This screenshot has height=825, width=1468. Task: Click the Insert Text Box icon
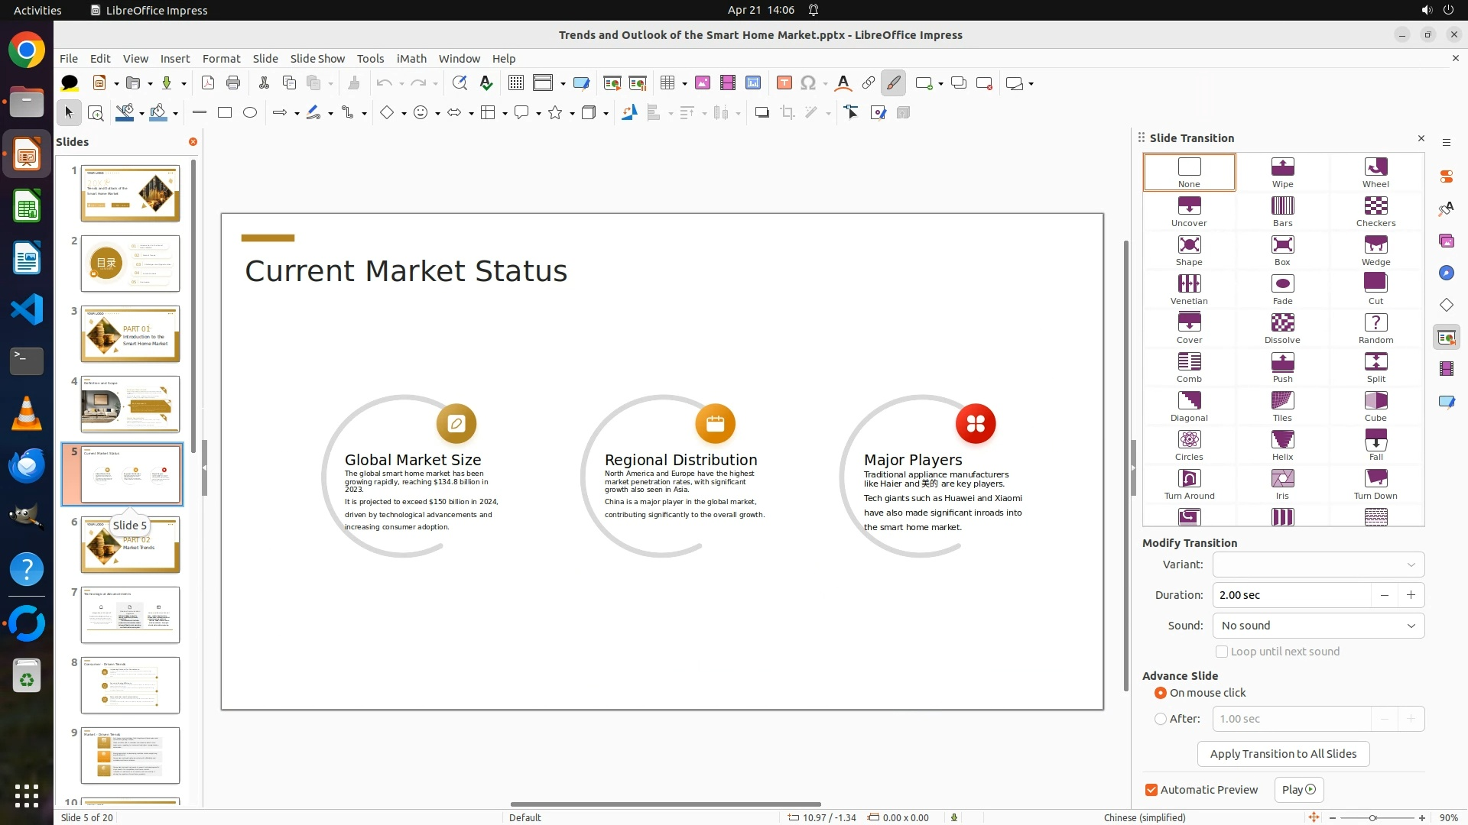pyautogui.click(x=784, y=83)
